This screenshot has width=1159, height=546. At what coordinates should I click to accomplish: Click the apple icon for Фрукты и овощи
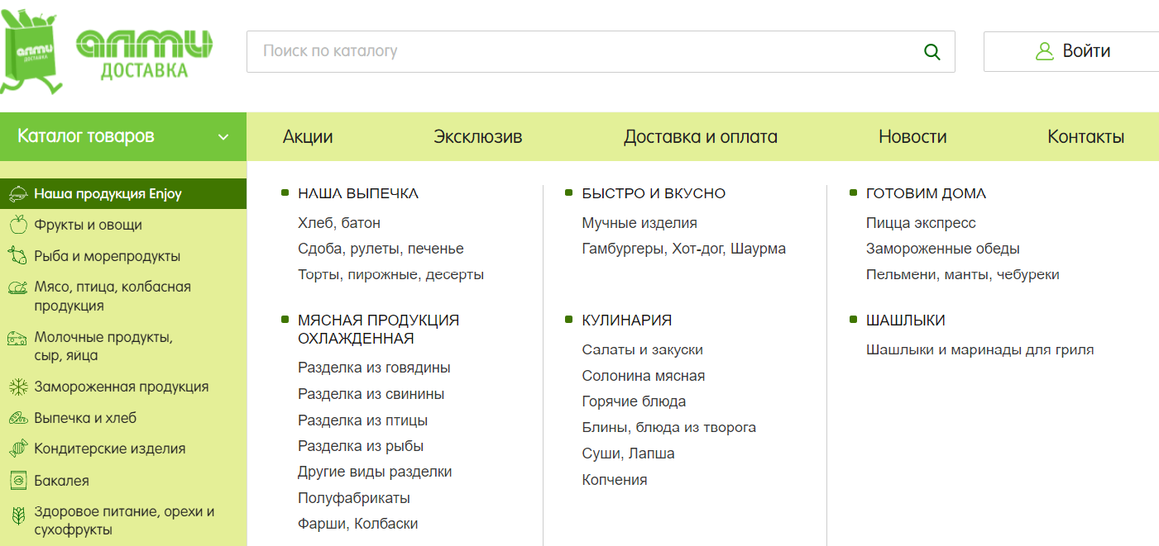pos(18,225)
